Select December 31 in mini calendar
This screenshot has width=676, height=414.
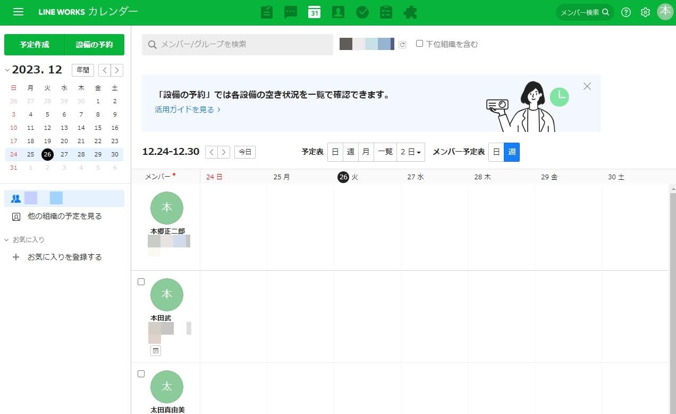14,168
